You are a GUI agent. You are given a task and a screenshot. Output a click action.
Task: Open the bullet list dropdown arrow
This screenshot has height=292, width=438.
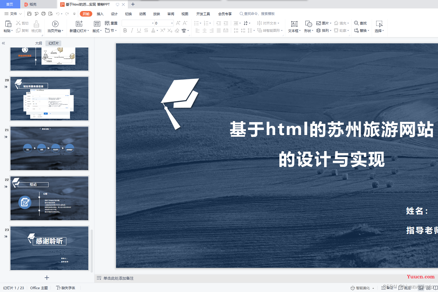click(201, 23)
